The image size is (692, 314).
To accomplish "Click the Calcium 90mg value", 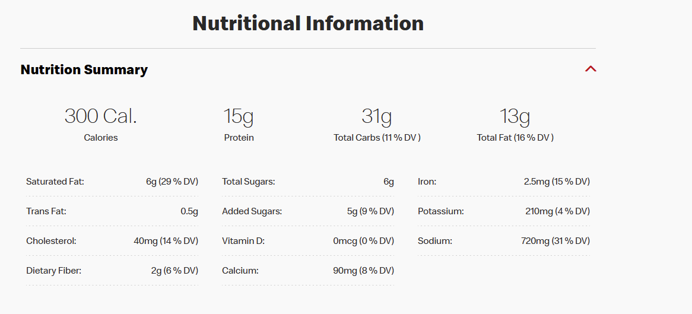I will point(363,271).
